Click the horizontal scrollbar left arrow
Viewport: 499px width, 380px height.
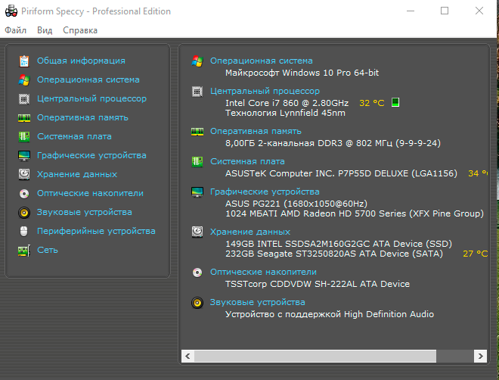tap(188, 356)
